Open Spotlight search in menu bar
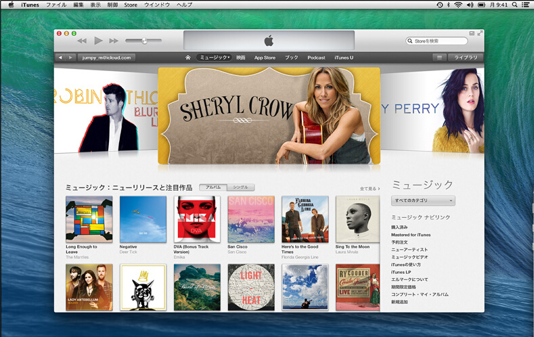534x337 pixels. point(514,5)
